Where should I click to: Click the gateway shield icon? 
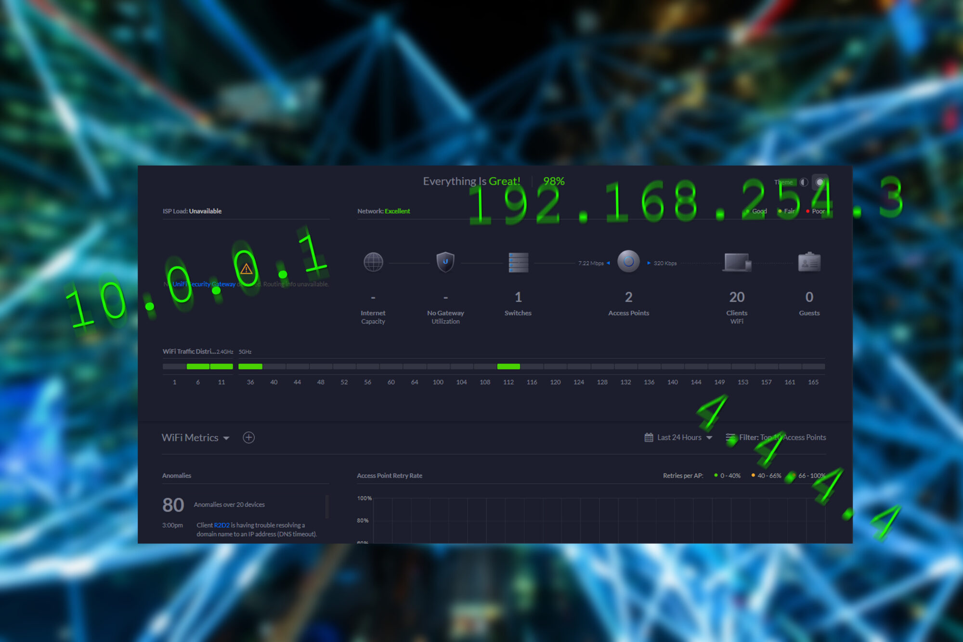445,262
